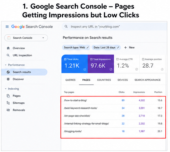
Task: Click the Search type: Web filter chip
Action: pyautogui.click(x=76, y=48)
